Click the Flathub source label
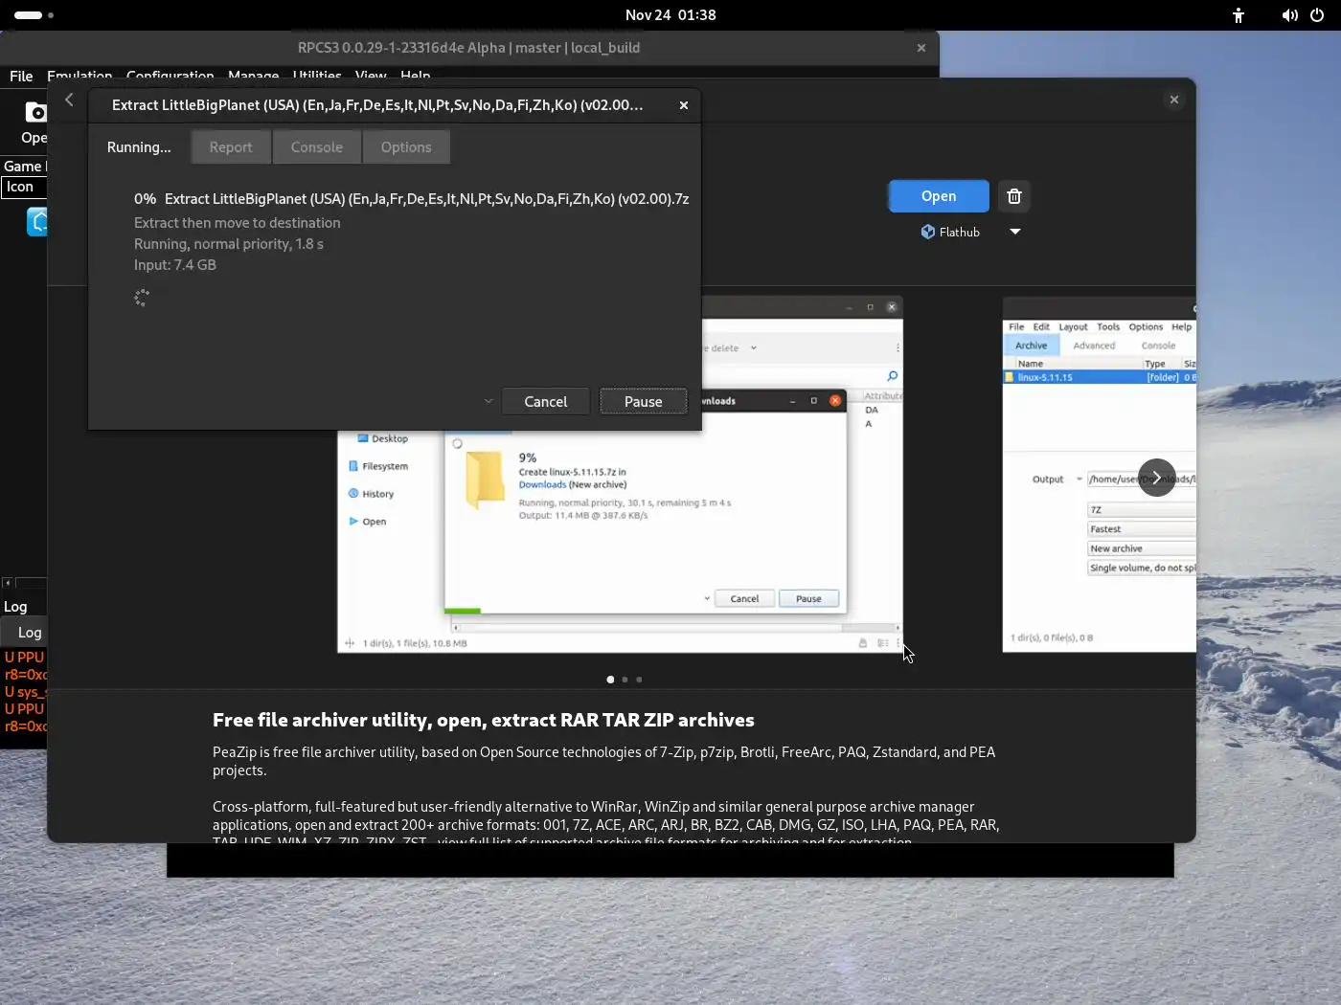 click(950, 232)
